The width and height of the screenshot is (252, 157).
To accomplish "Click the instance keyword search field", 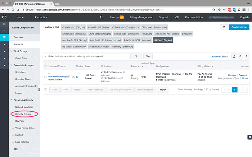I will [89, 56].
